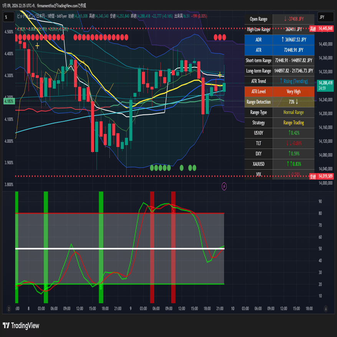The height and width of the screenshot is (337, 337).
Task: Click the 始値 14,265,008 open value
Action: tap(78, 16)
